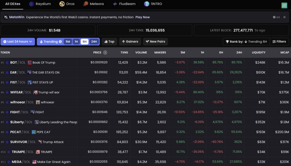Click the MetaWin logo icon
Screen dimensions: 291x166
tap(6, 17)
